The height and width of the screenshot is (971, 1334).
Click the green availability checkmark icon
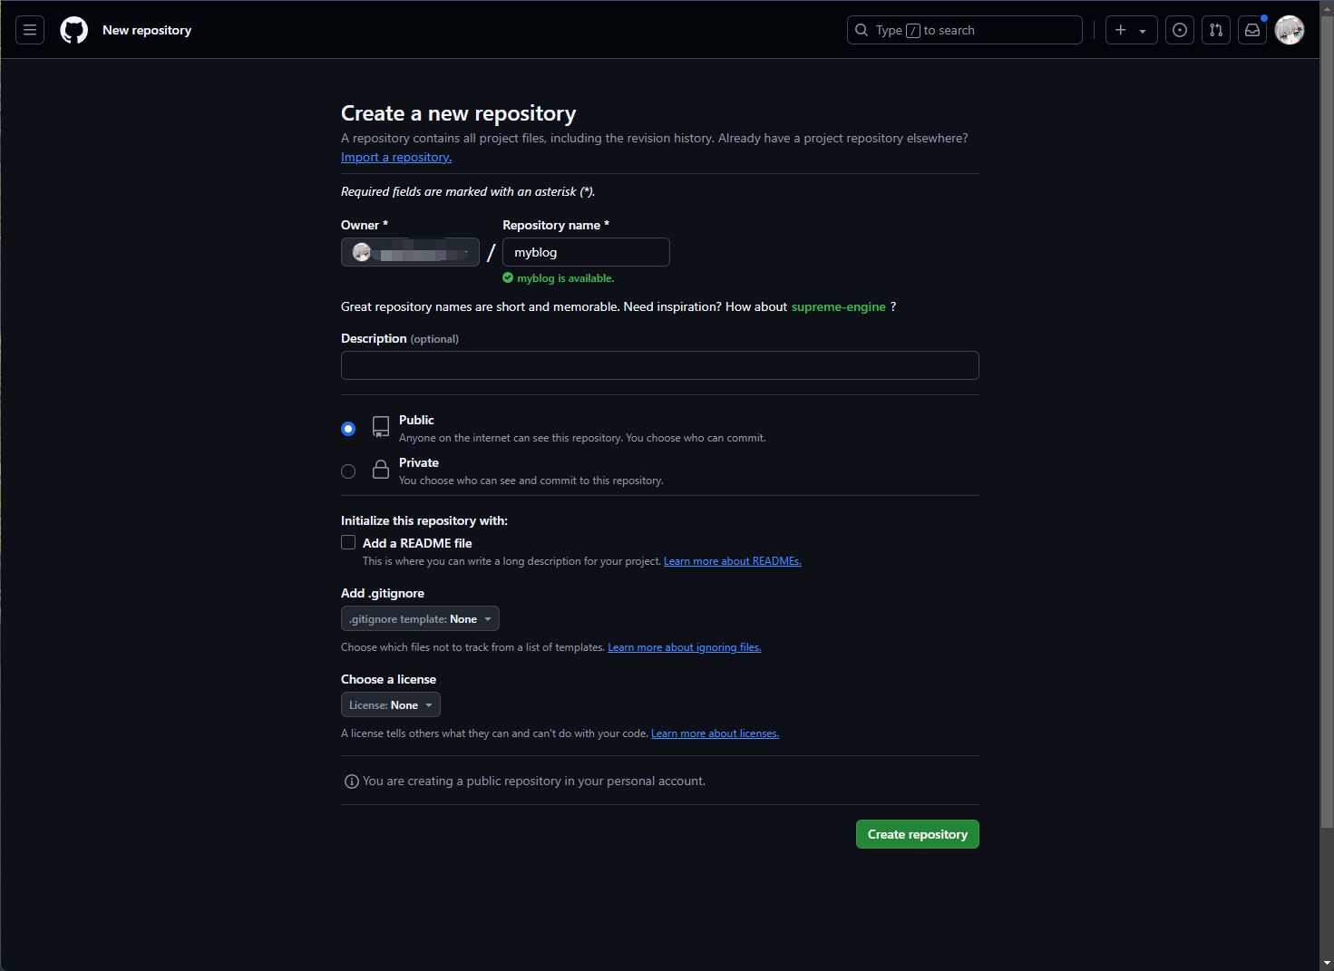(x=508, y=278)
